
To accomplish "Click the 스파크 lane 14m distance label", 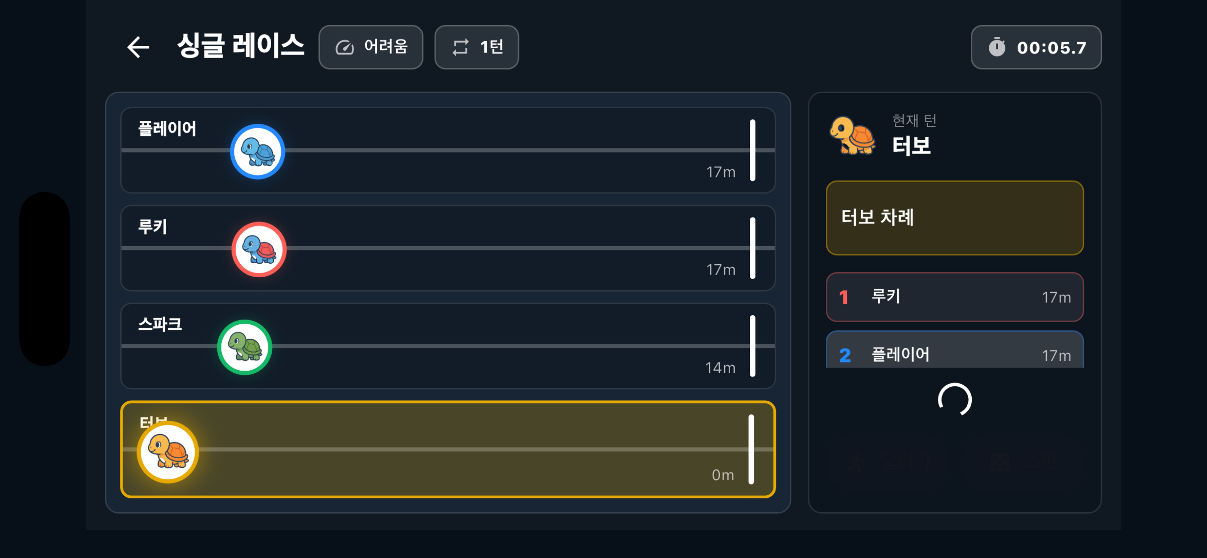I will point(720,368).
